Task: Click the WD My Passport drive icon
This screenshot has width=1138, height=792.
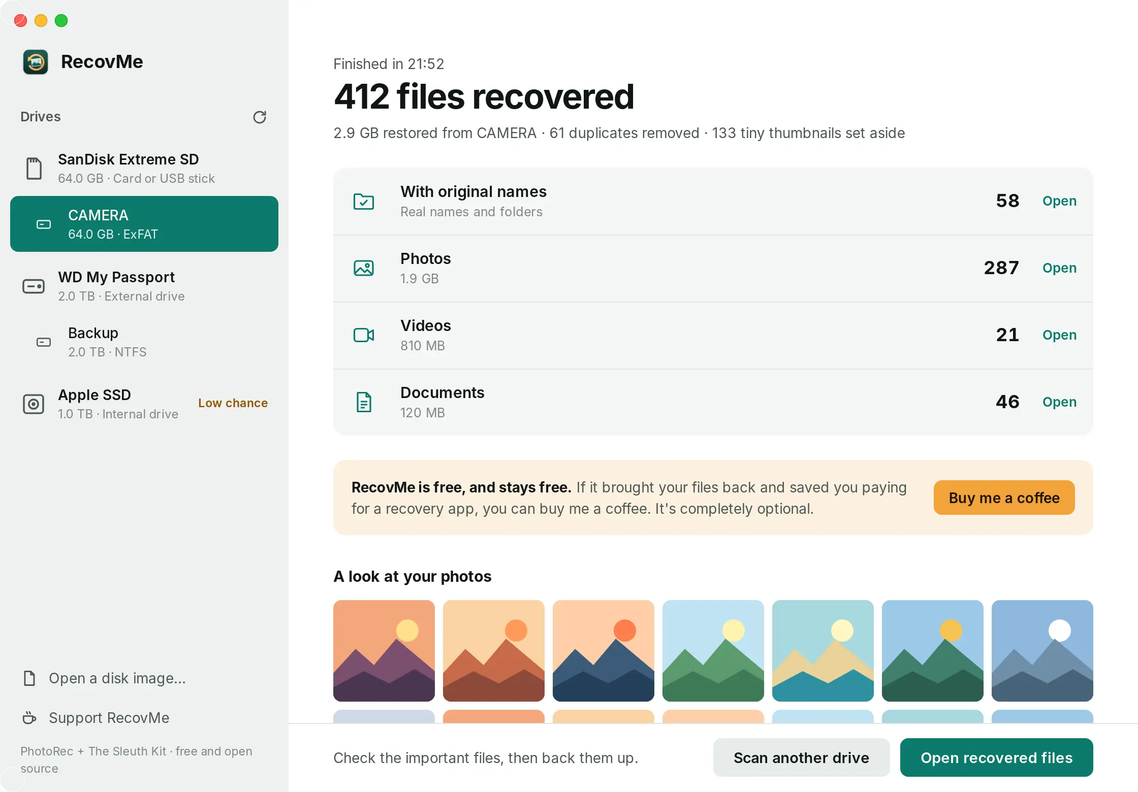Action: 34,286
